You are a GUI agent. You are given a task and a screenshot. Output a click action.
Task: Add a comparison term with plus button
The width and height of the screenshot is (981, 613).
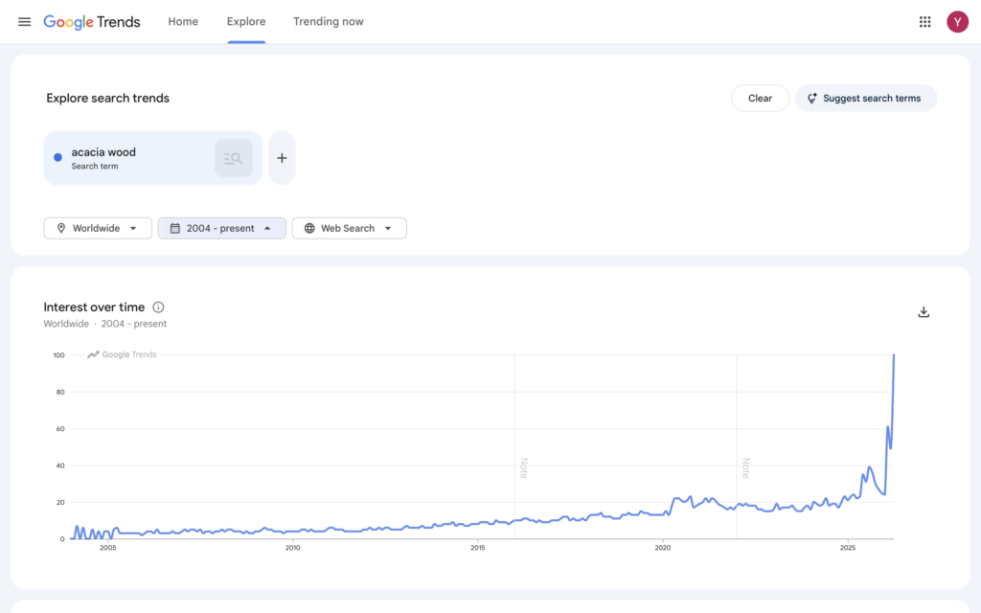282,158
